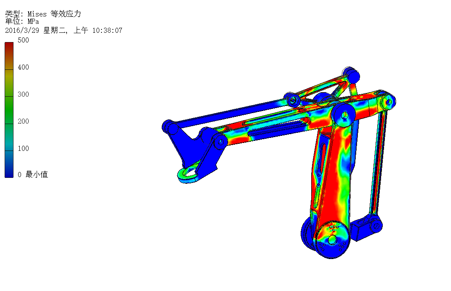Click the stress-contoured linkage arm model

click(279, 163)
